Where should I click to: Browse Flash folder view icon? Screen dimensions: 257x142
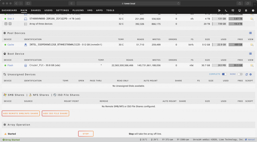click(252, 65)
